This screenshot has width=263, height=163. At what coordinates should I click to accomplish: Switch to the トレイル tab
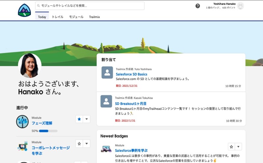(x=58, y=17)
